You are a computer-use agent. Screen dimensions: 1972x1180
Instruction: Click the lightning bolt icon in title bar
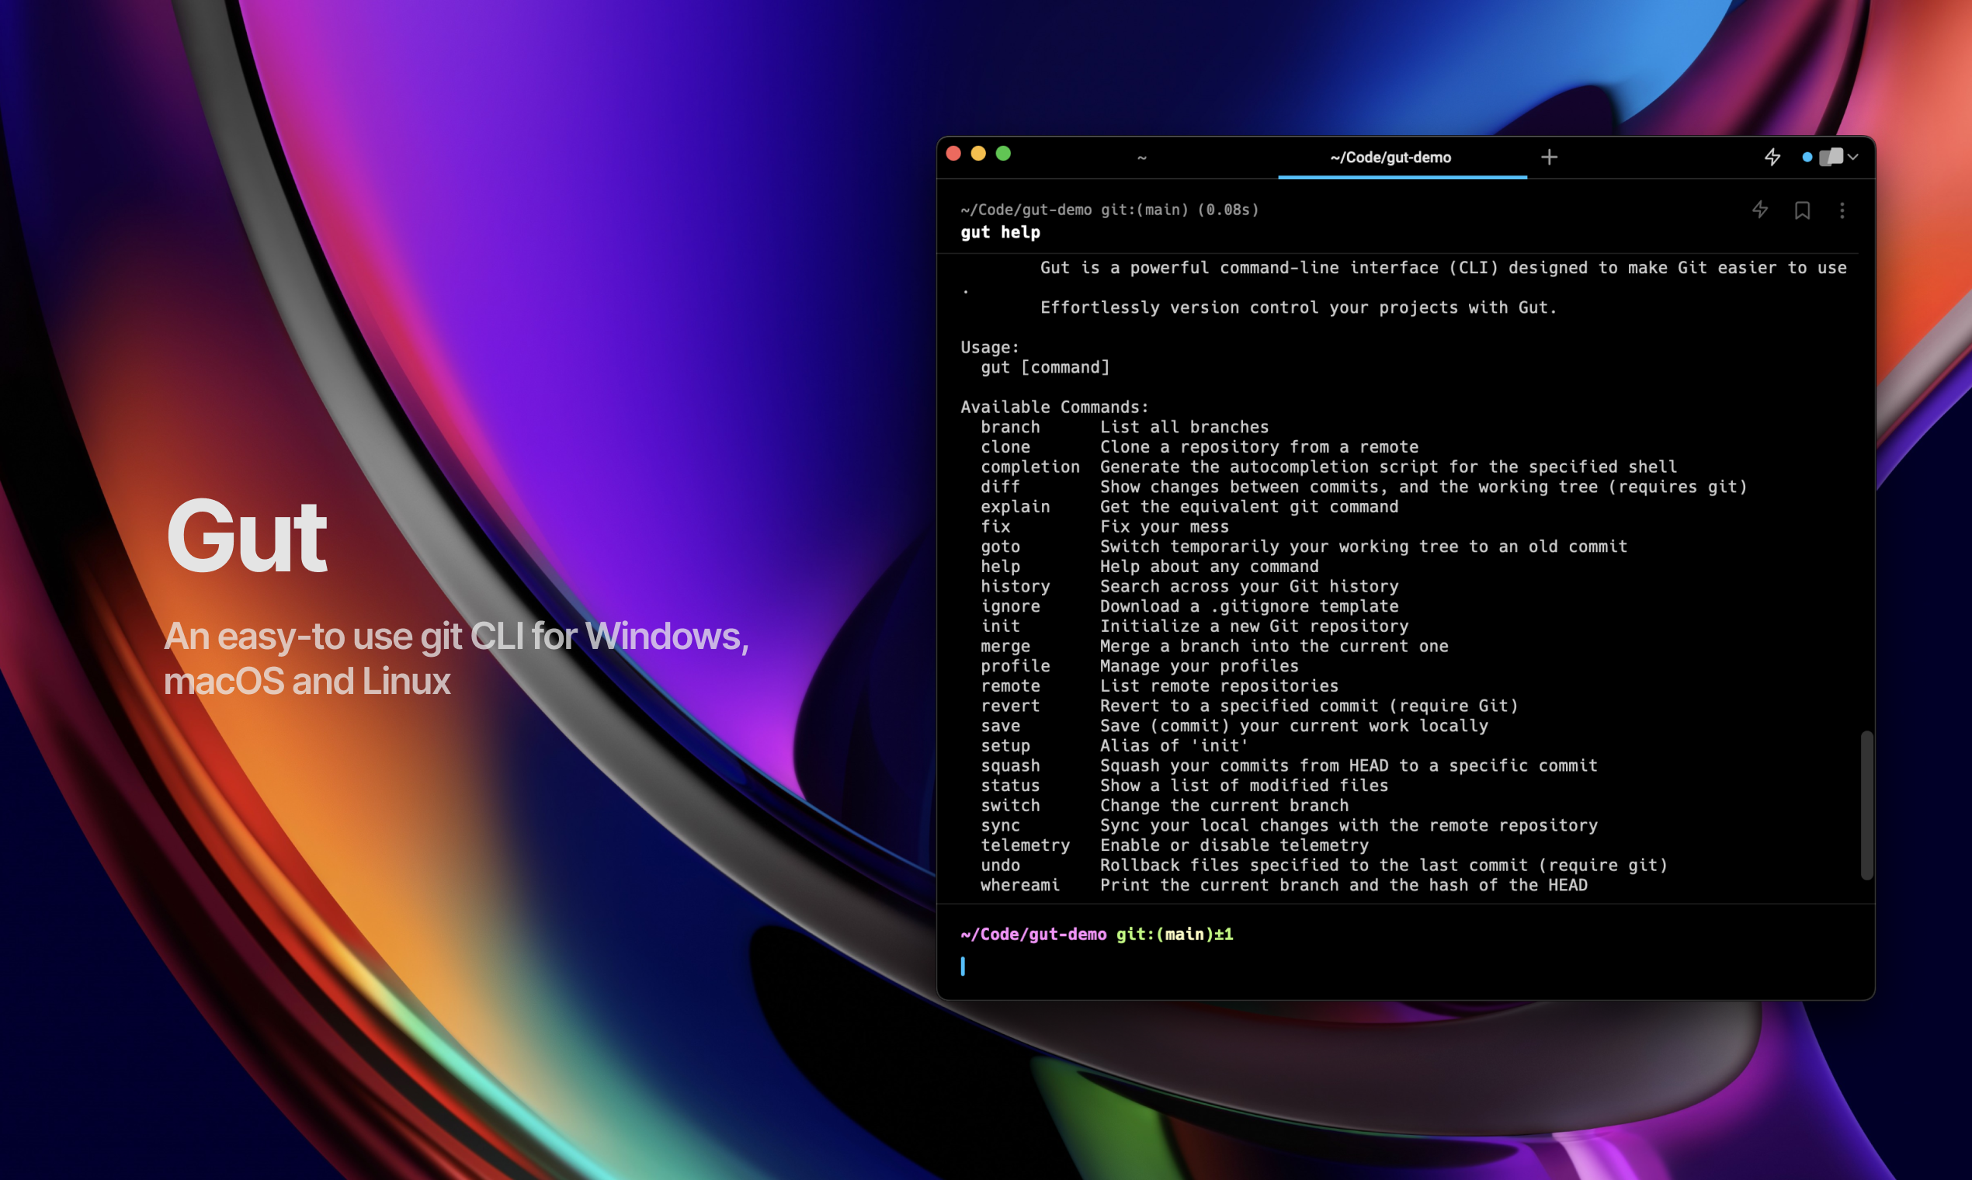pyautogui.click(x=1772, y=157)
